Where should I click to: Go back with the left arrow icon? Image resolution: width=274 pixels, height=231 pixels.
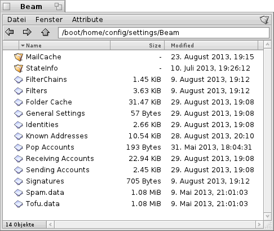(10, 32)
